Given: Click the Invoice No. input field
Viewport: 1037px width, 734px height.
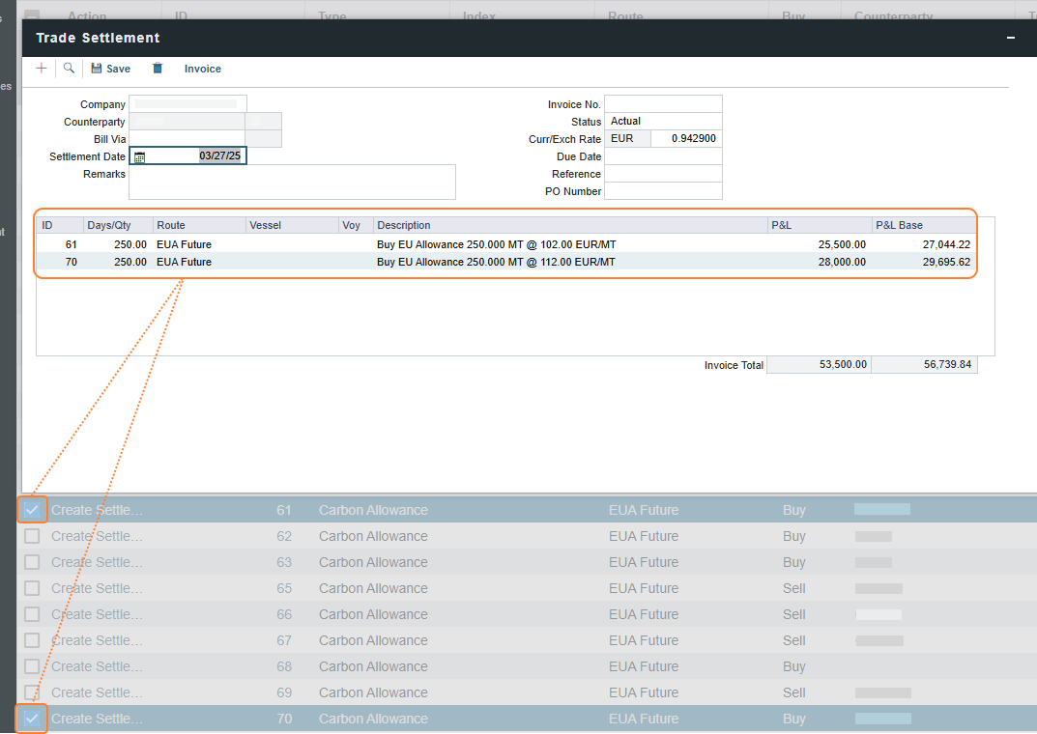Looking at the screenshot, I should click(663, 104).
